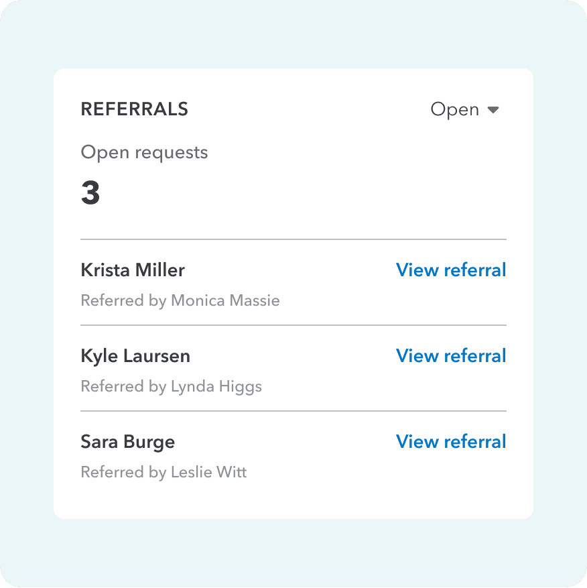Open Kyle Laursen's View referral link
Viewport: 587px width, 588px height.
[451, 356]
